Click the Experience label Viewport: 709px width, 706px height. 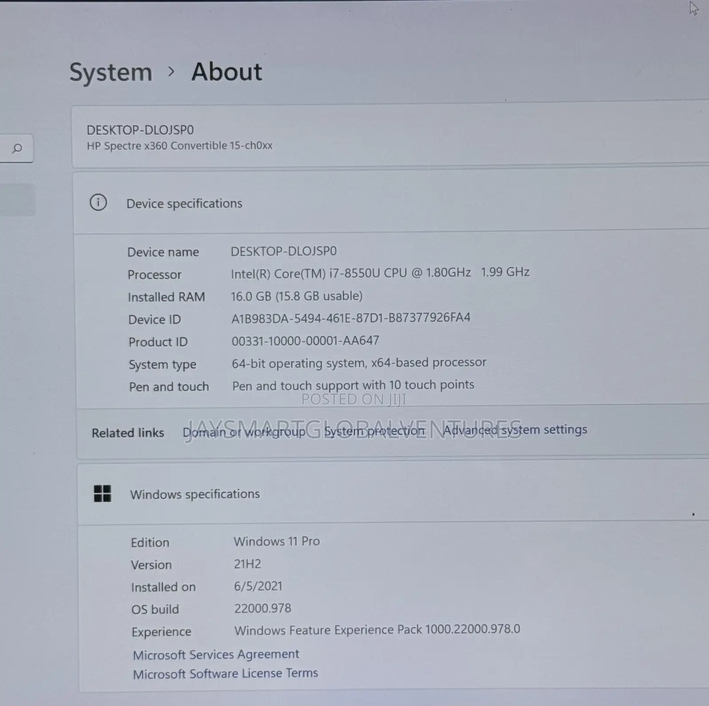(162, 632)
